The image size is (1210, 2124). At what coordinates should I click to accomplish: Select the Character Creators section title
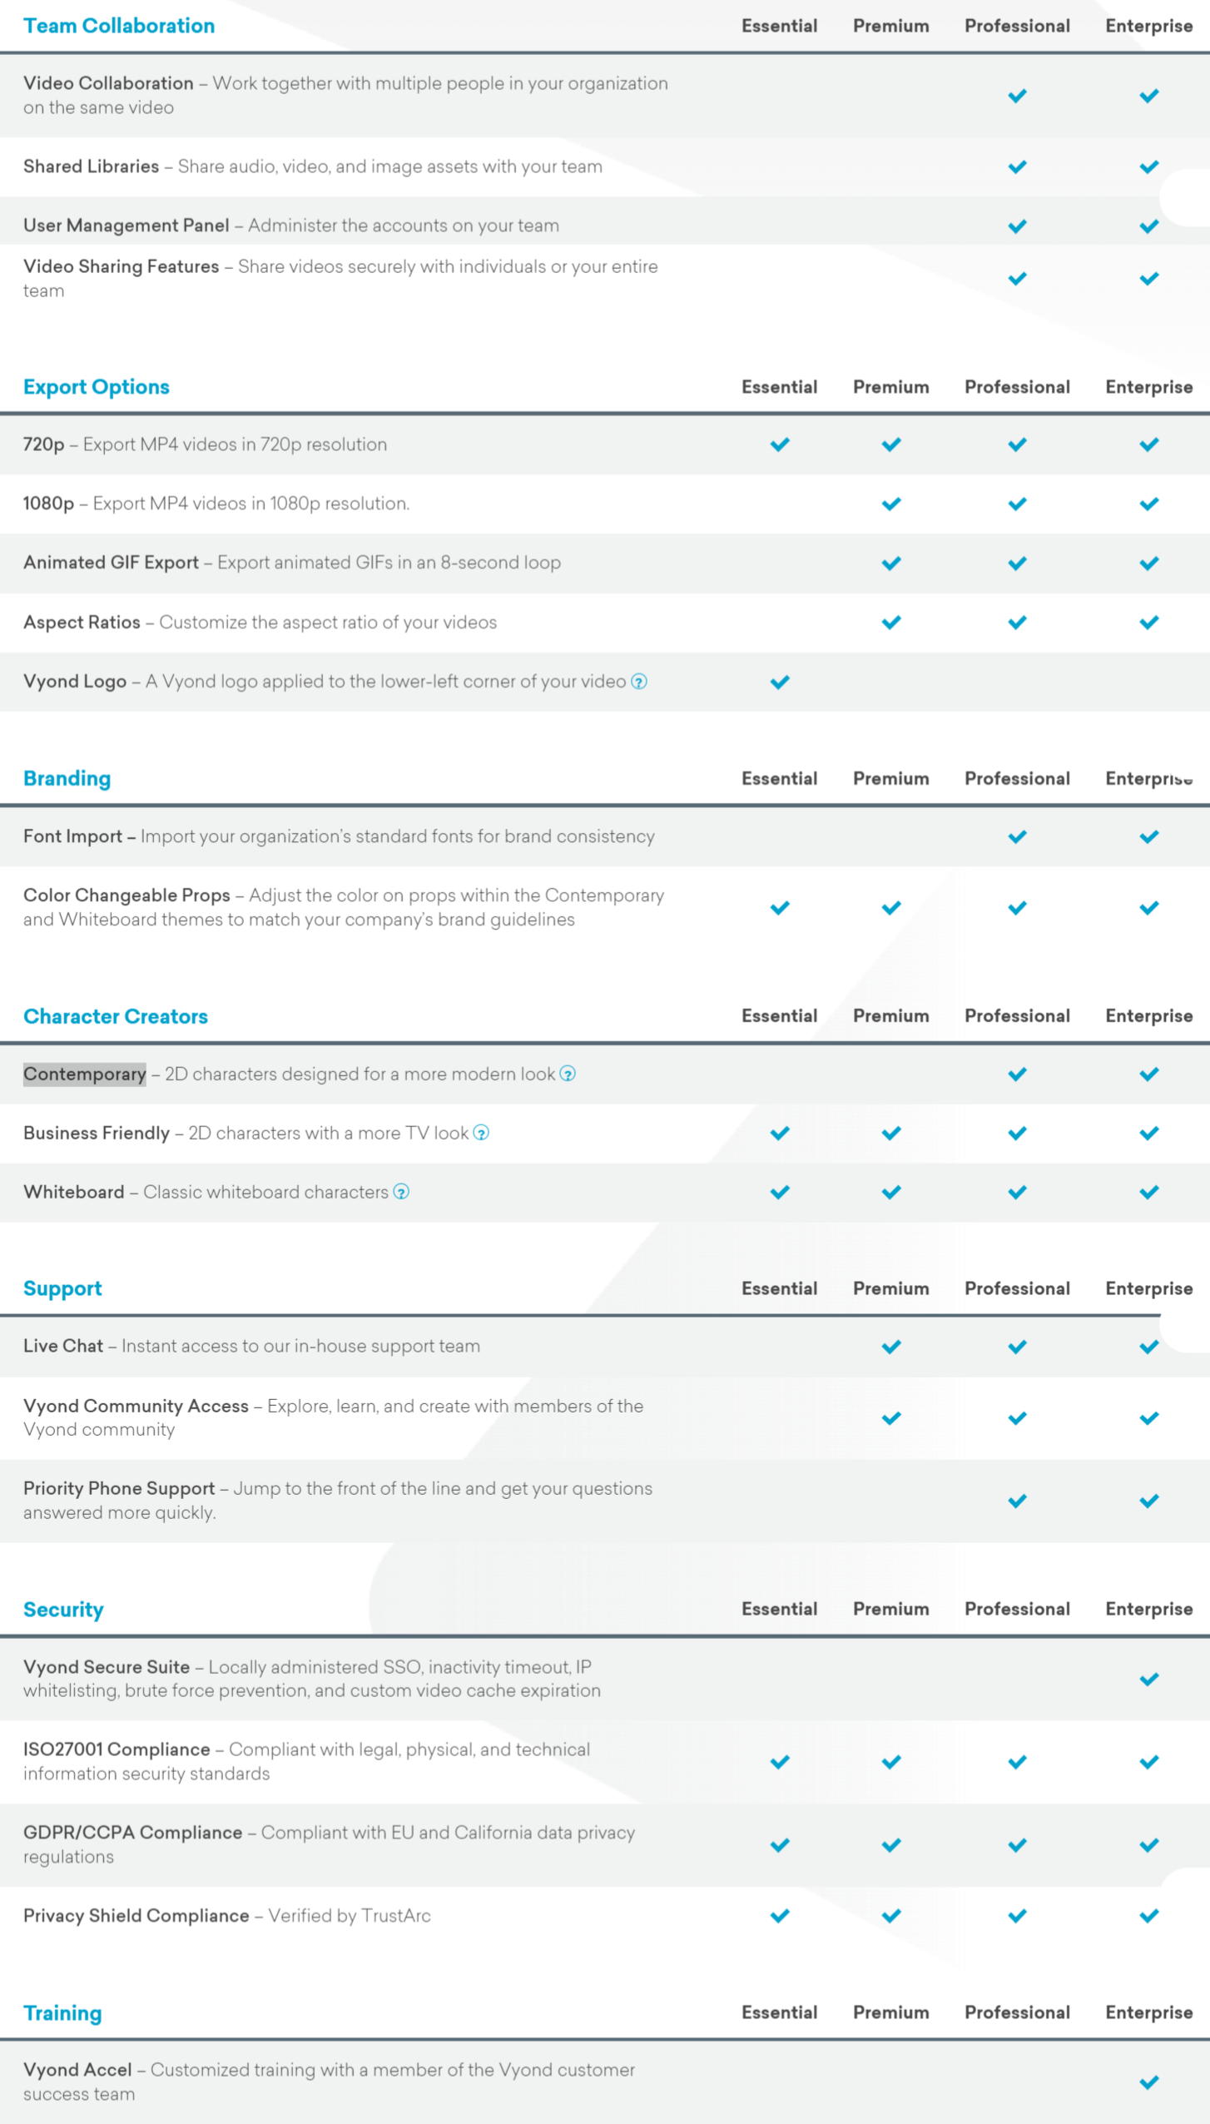tap(116, 1016)
